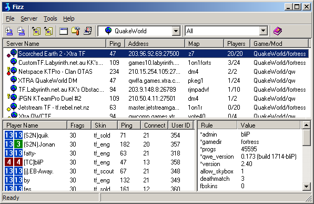The height and width of the screenshot is (204, 314).
Task: Open the QuakeWorld game dropdown arrow
Action: coord(176,31)
